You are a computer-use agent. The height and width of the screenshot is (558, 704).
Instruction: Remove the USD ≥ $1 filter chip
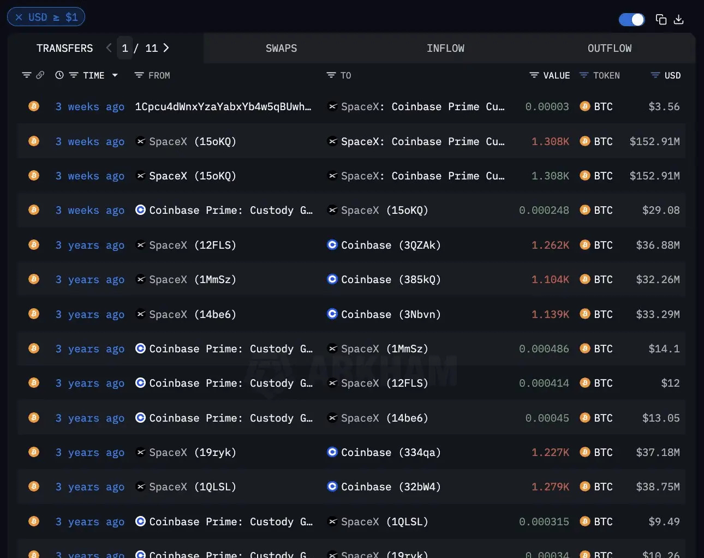pos(19,17)
